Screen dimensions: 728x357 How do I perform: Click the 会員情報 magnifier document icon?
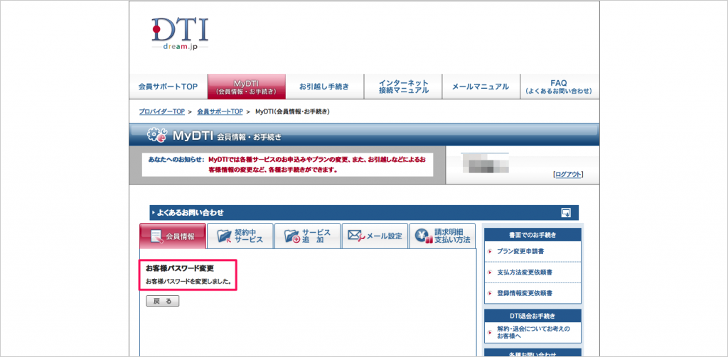158,236
